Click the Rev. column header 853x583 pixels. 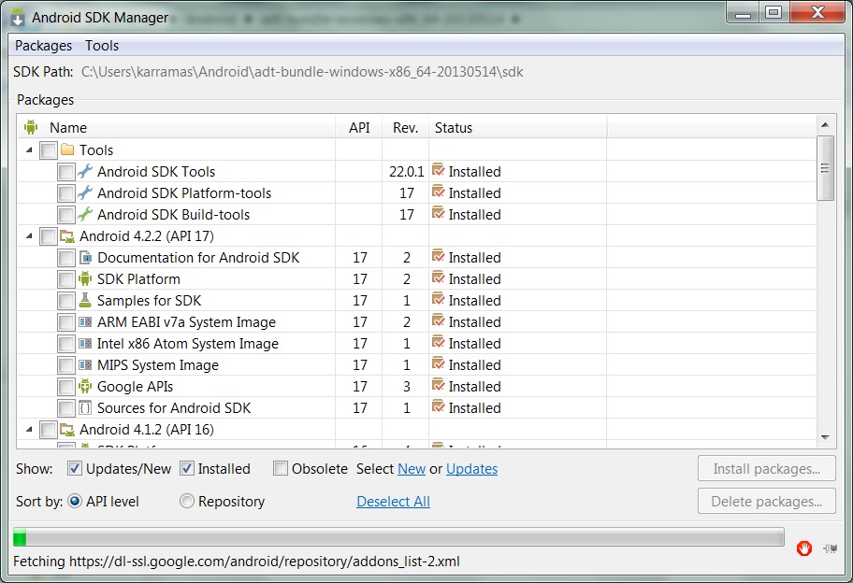(x=405, y=128)
